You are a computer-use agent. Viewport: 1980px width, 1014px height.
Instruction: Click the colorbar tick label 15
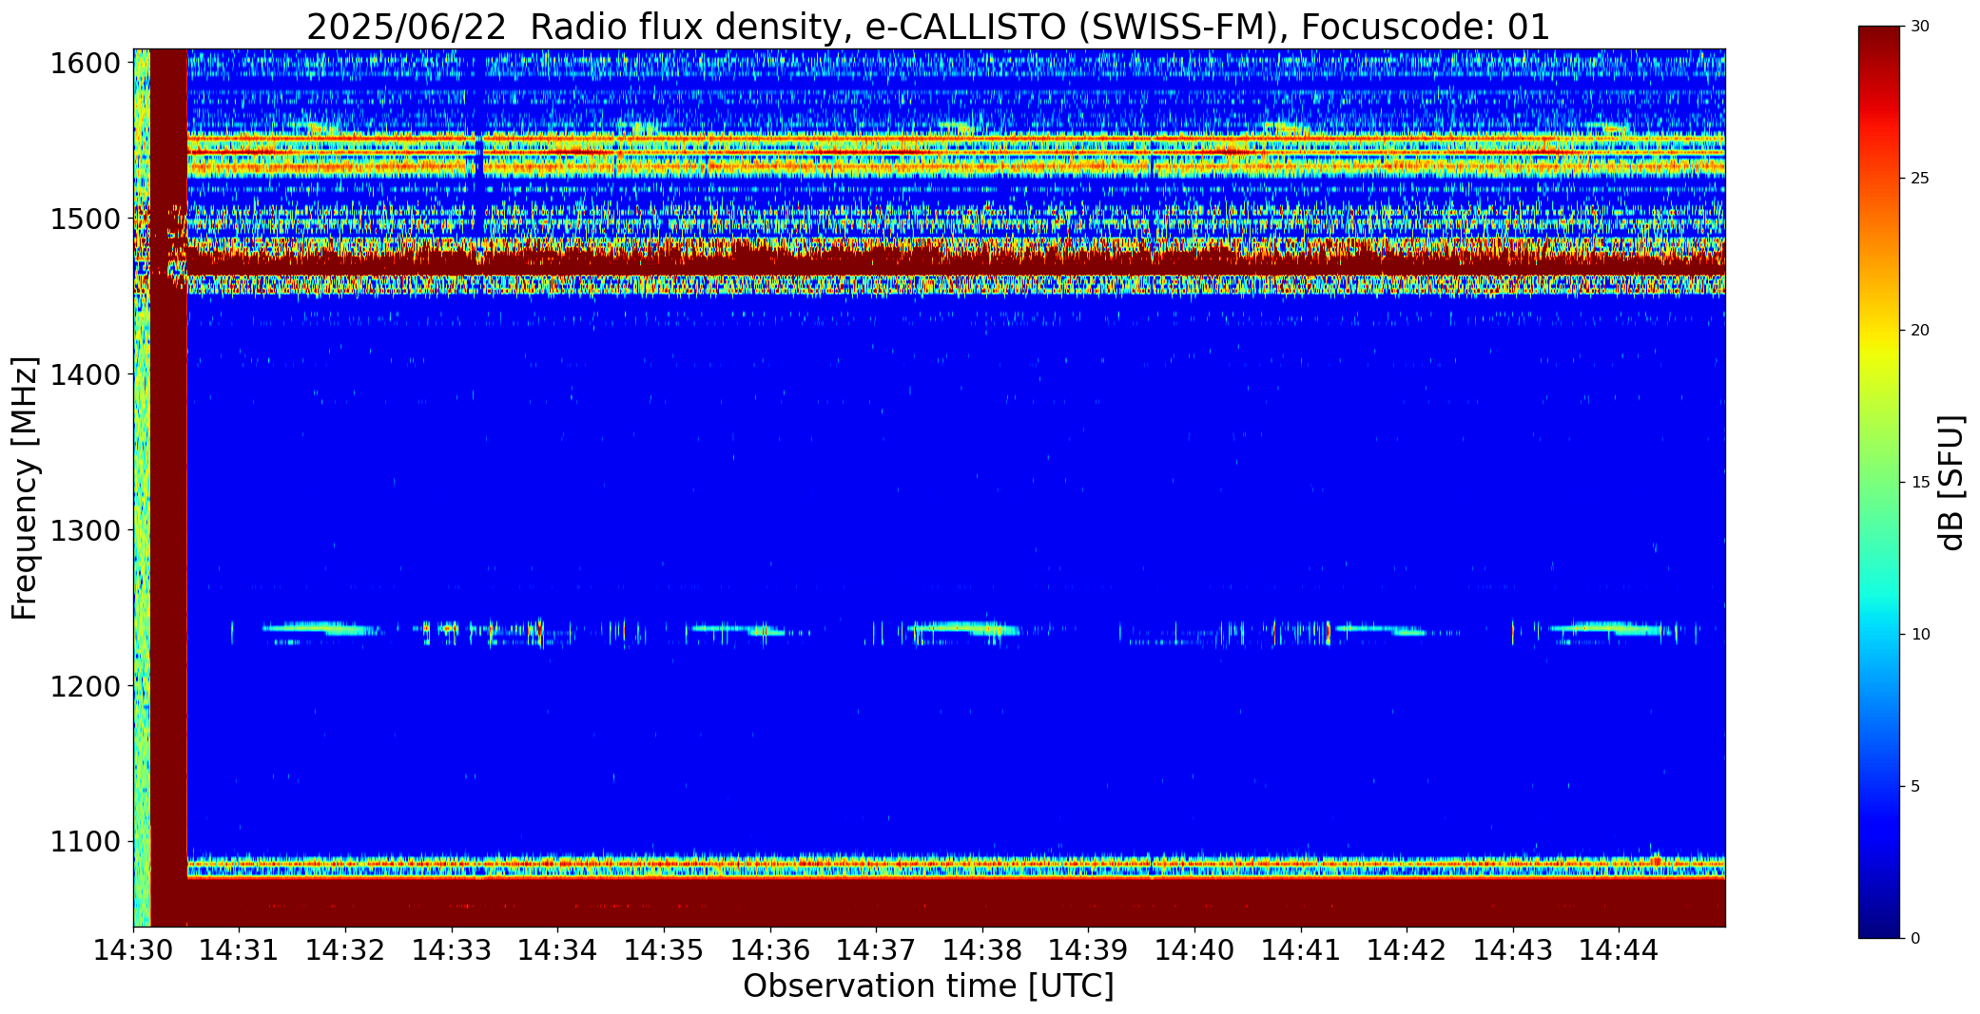tap(1920, 483)
